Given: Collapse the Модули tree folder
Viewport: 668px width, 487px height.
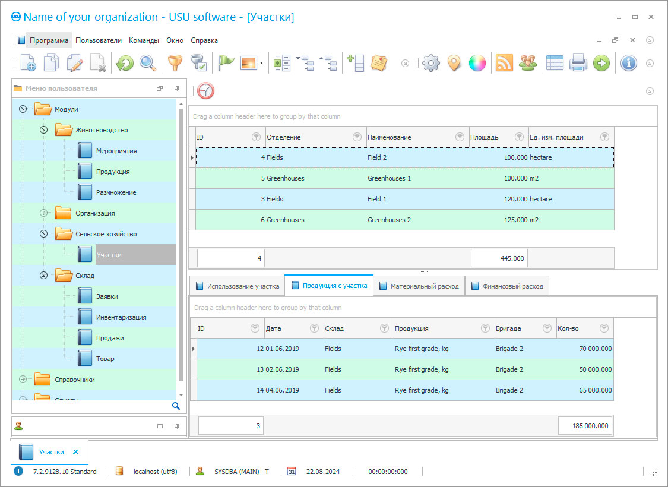Looking at the screenshot, I should pyautogui.click(x=23, y=109).
